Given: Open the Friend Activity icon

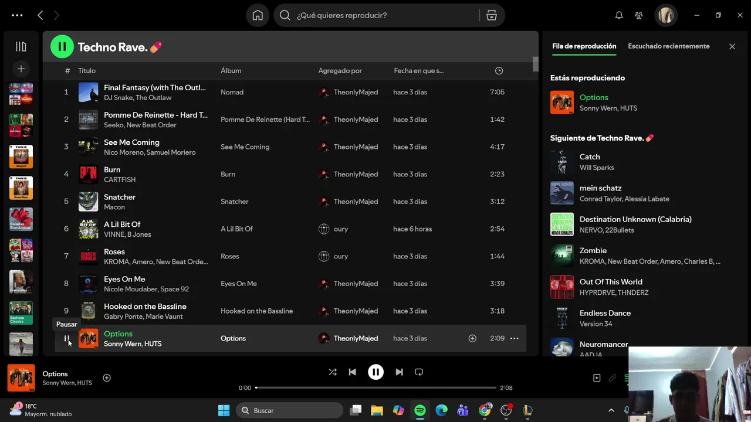Looking at the screenshot, I should tap(639, 15).
